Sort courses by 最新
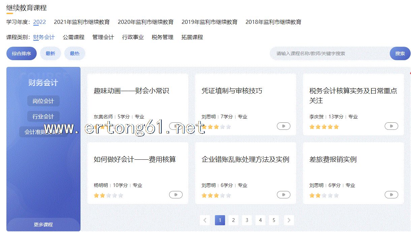The image size is (411, 232). pos(51,53)
